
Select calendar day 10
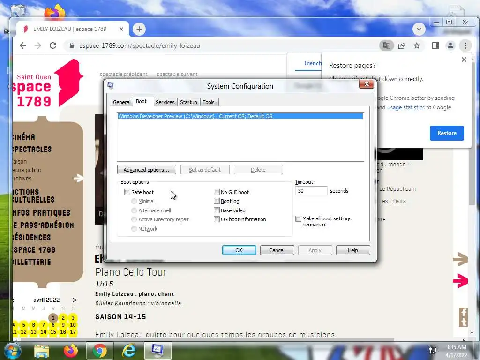73,325
